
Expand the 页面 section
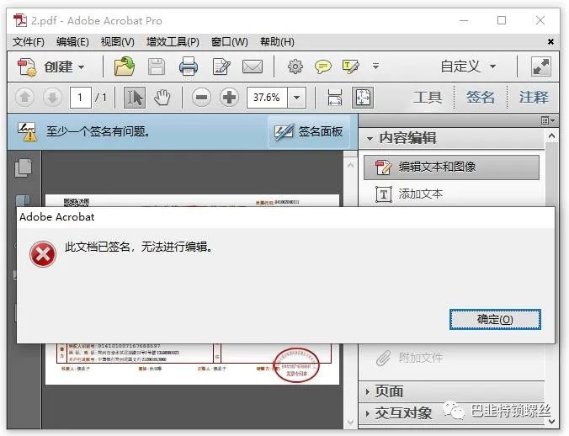368,391
